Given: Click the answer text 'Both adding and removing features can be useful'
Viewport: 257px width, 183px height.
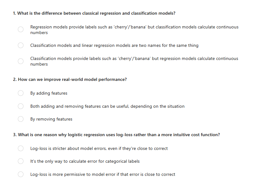Looking at the screenshot, I should 107,106.
